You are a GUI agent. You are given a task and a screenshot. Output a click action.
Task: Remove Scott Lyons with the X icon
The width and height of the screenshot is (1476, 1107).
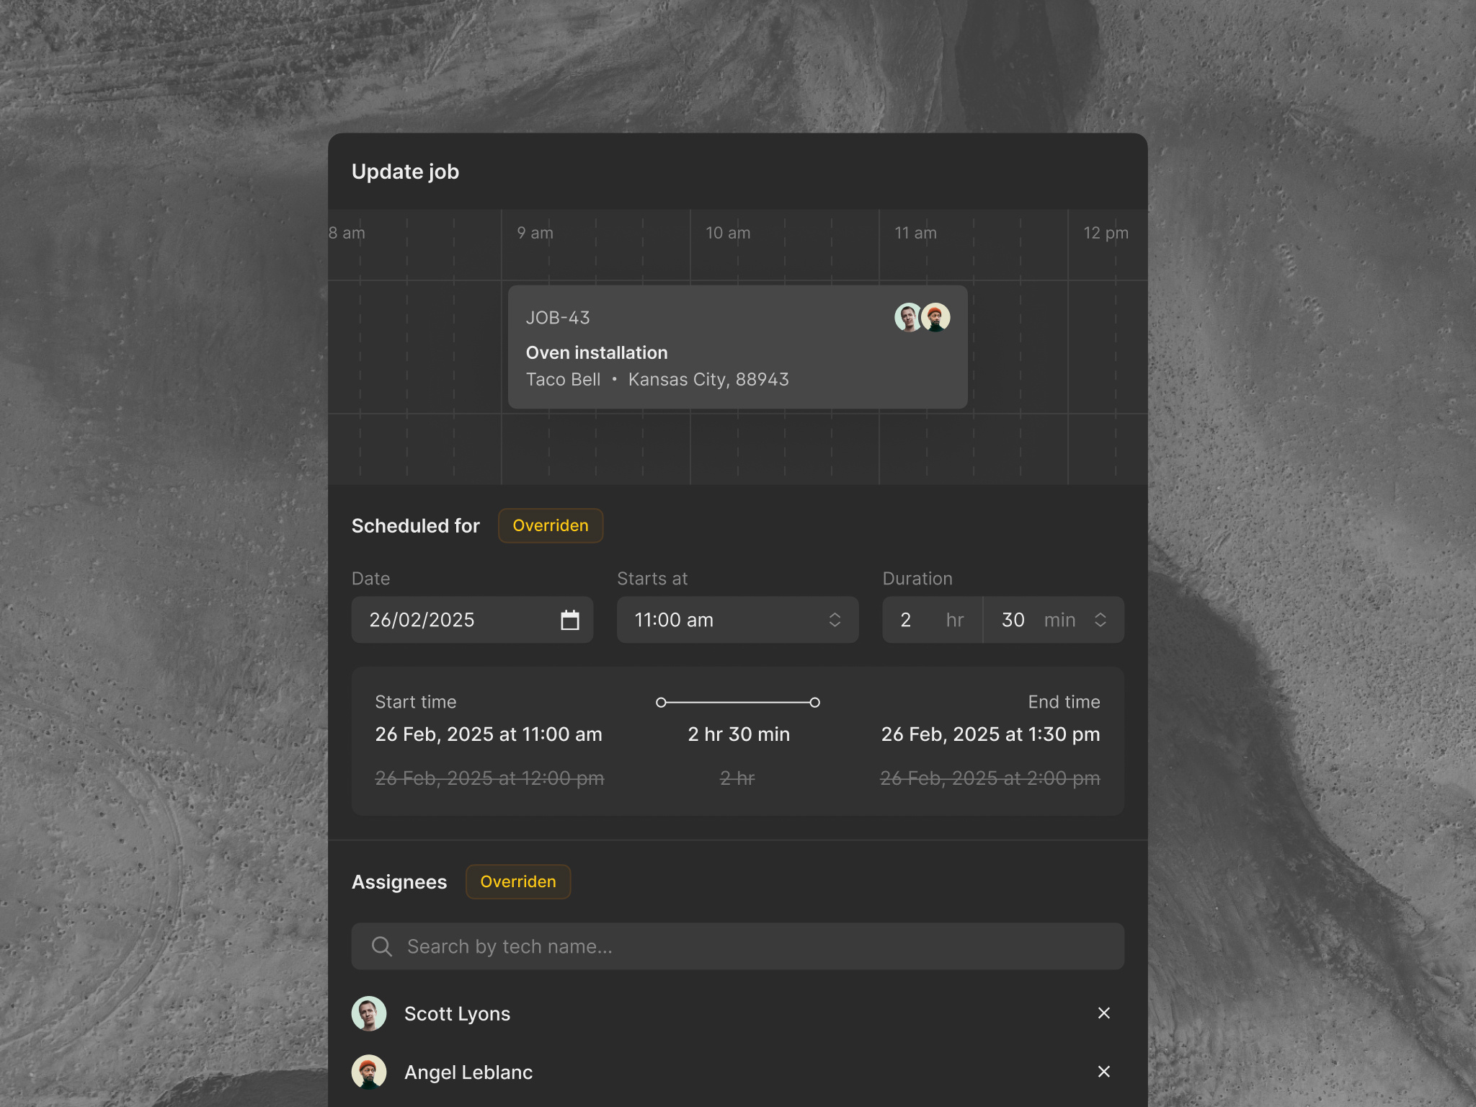pyautogui.click(x=1104, y=1013)
